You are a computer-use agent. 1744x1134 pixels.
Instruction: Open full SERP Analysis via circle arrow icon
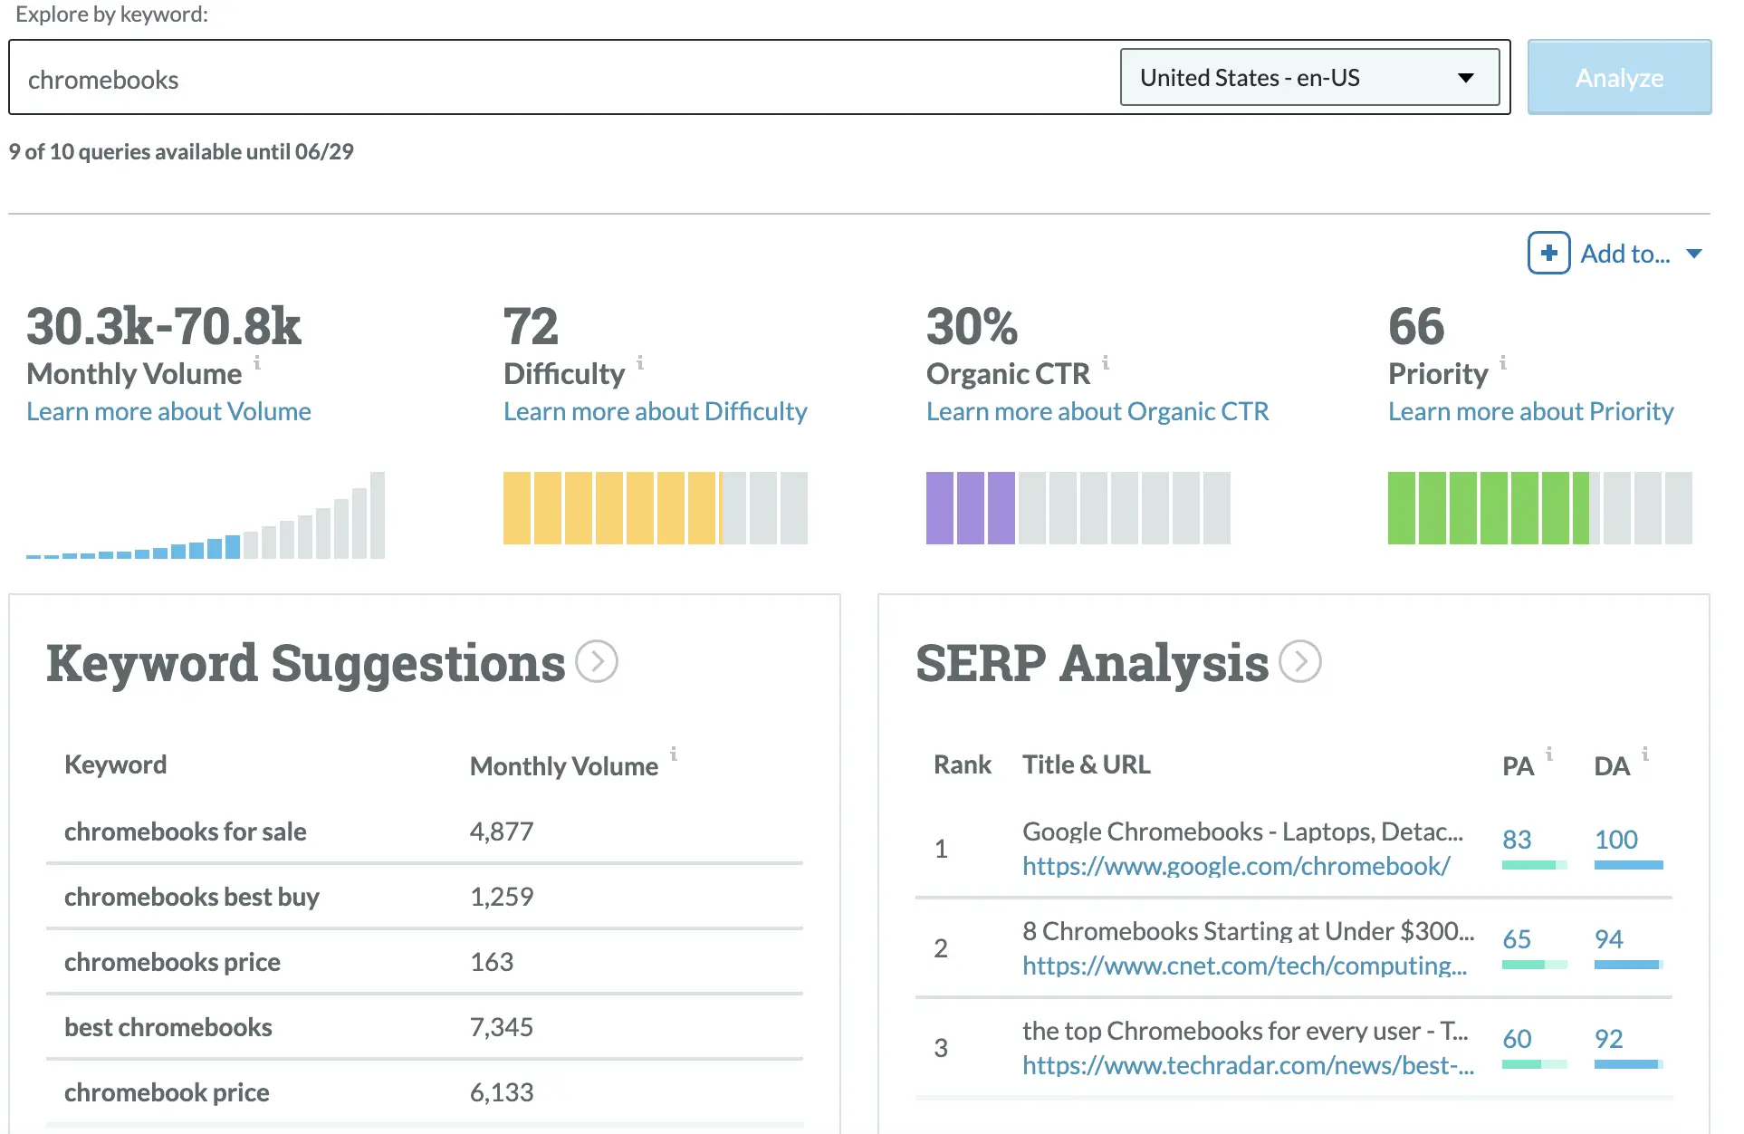coord(1301,662)
